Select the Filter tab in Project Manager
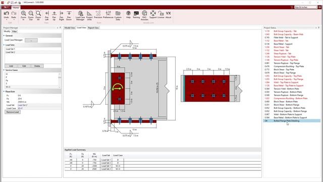 point(15,31)
